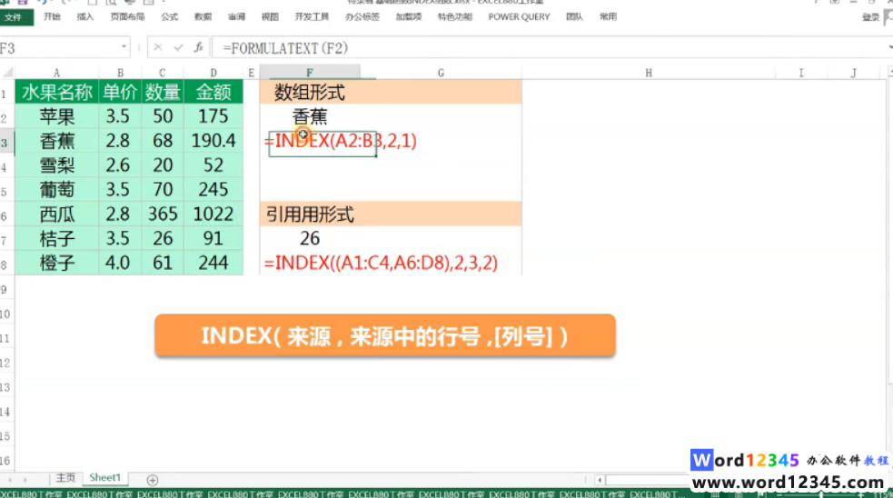The width and height of the screenshot is (893, 498).
Task: Select column F header
Action: (x=310, y=73)
